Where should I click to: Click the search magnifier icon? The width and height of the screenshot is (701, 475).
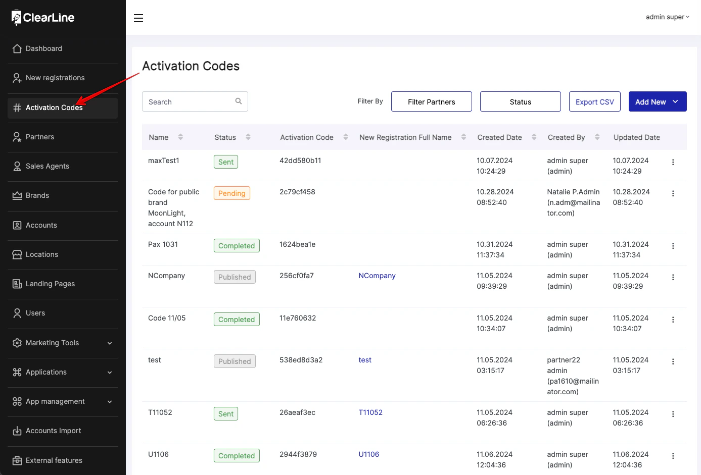[239, 101]
